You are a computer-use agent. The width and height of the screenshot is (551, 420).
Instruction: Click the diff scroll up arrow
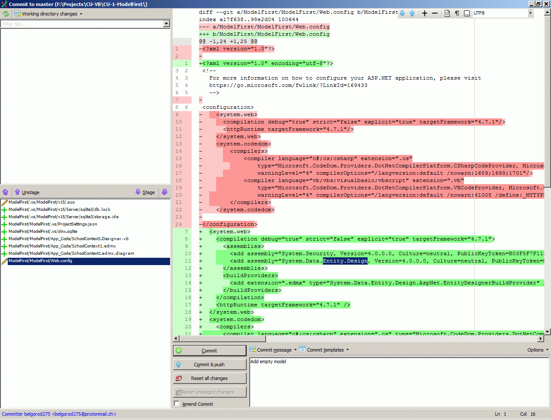pos(548,12)
